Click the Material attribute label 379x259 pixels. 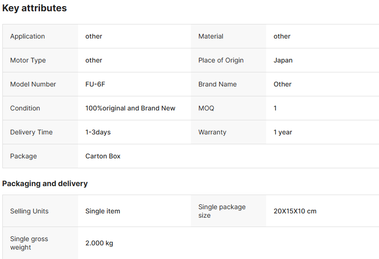tap(211, 36)
